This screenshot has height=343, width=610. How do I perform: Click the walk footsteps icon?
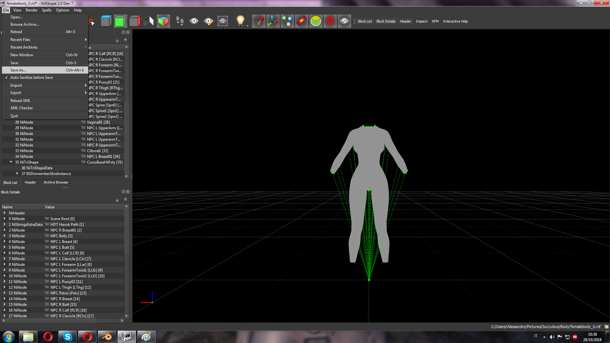pos(180,21)
